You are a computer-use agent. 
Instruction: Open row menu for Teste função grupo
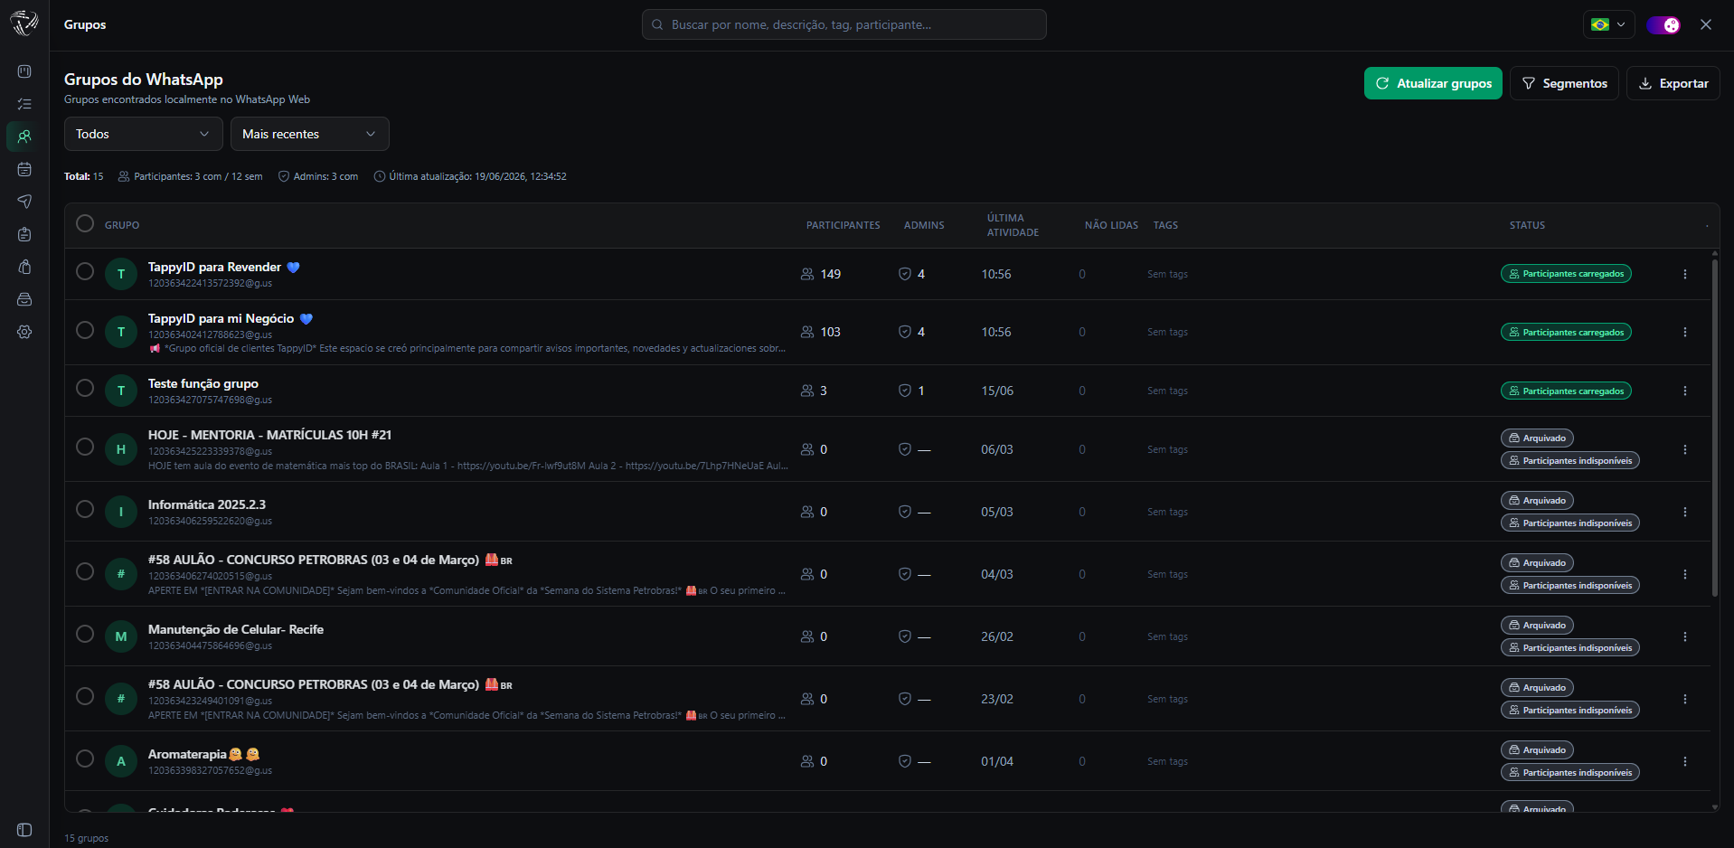click(1685, 391)
